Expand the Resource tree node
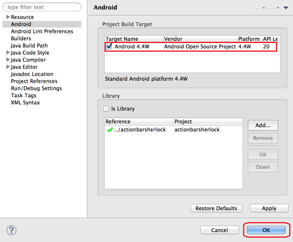 pos(8,17)
